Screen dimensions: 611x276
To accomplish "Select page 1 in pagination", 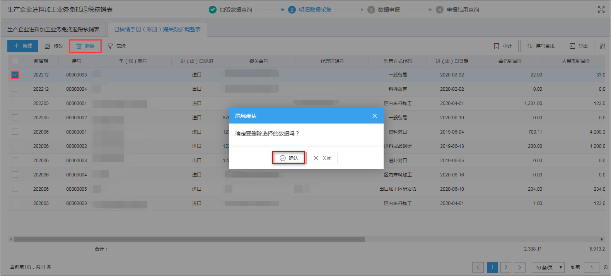I will coord(492,267).
